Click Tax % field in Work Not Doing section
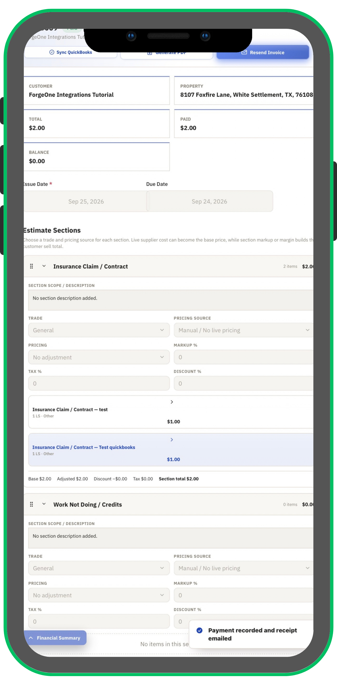 99,621
